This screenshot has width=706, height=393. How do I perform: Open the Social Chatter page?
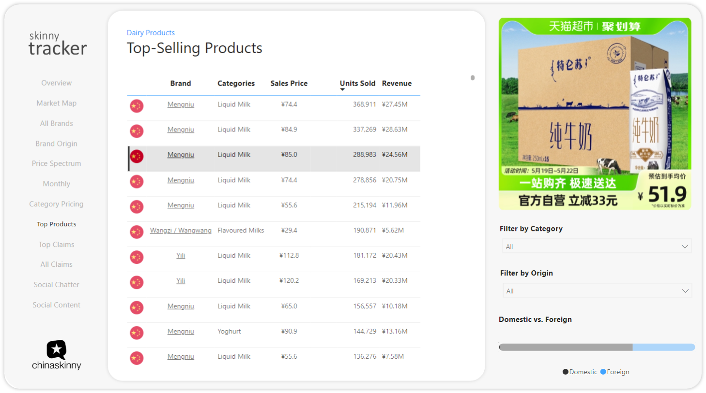[56, 285]
